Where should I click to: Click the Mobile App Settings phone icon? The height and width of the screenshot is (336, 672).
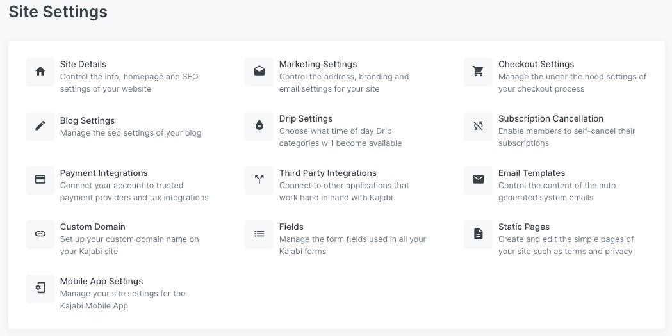click(x=40, y=288)
